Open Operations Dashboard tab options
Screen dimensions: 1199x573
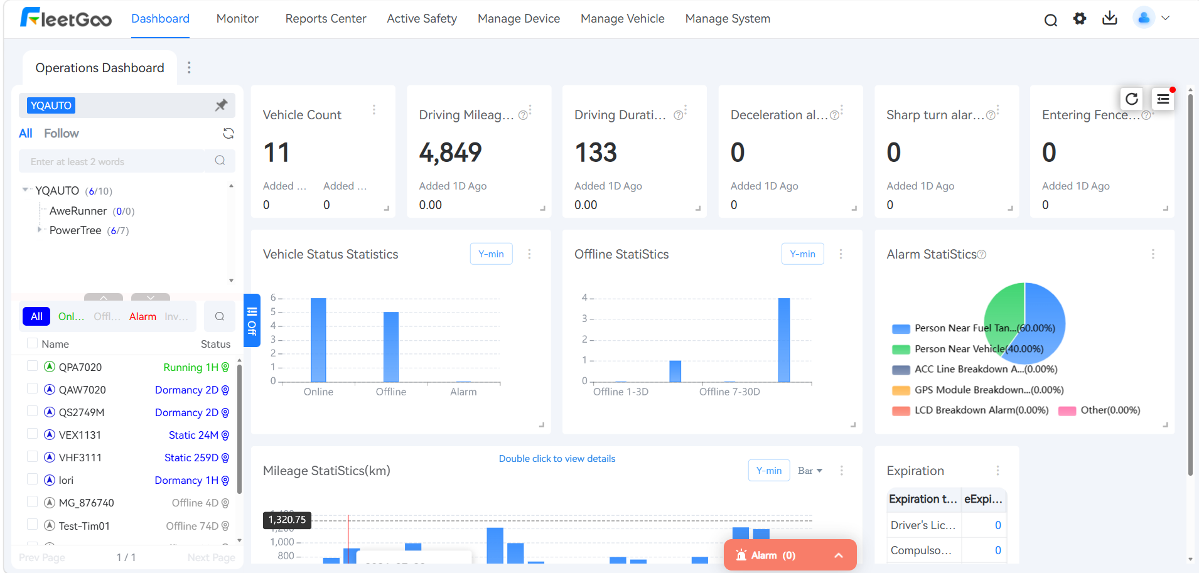click(x=189, y=67)
